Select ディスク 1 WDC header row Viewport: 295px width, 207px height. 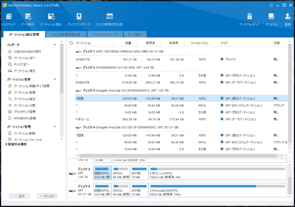pyautogui.click(x=181, y=51)
